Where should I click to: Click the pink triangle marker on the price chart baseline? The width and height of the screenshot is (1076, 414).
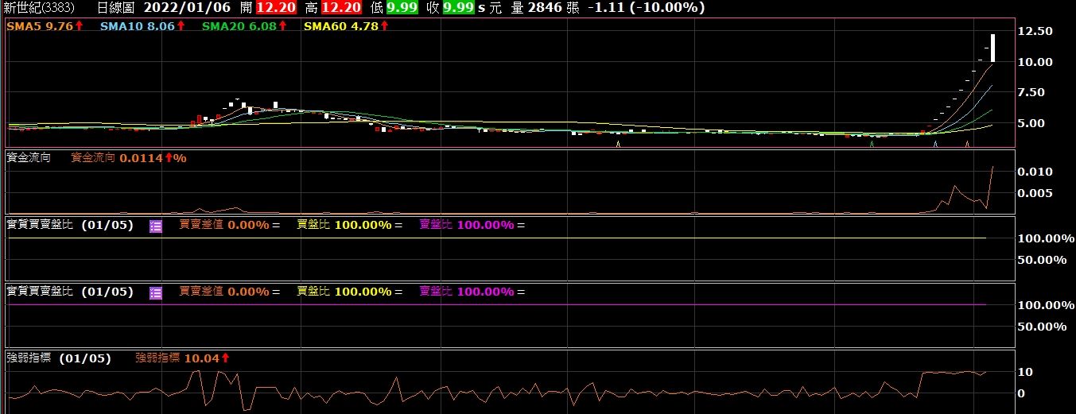[x=967, y=144]
